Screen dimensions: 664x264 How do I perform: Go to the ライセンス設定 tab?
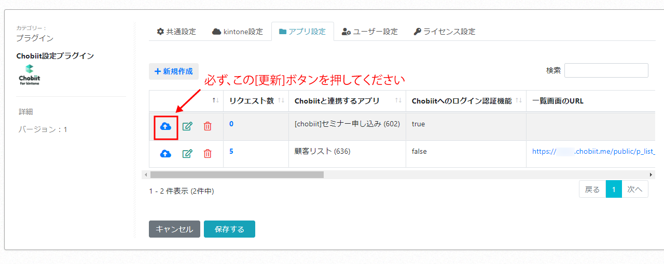coord(445,32)
